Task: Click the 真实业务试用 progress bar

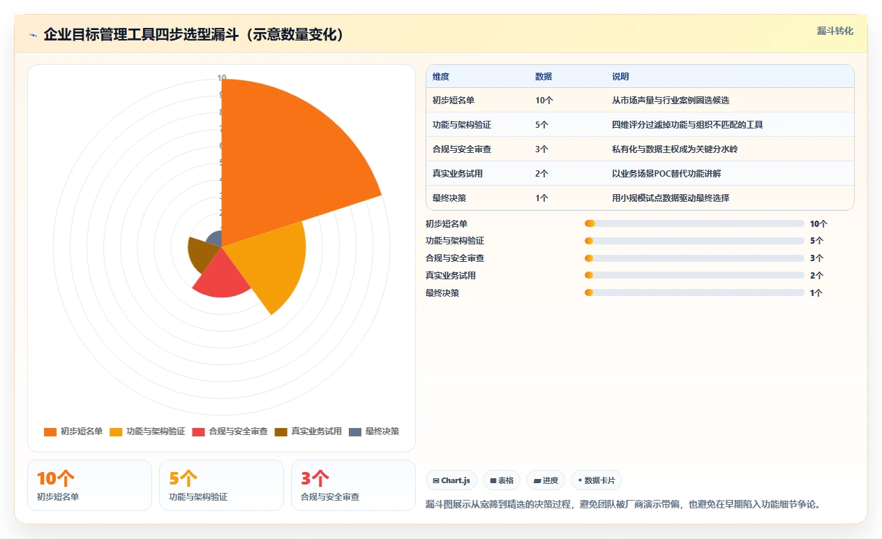Action: click(x=694, y=275)
